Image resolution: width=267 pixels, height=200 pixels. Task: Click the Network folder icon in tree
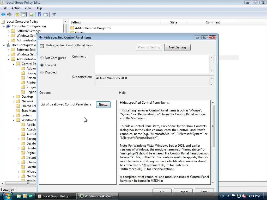[18, 101]
